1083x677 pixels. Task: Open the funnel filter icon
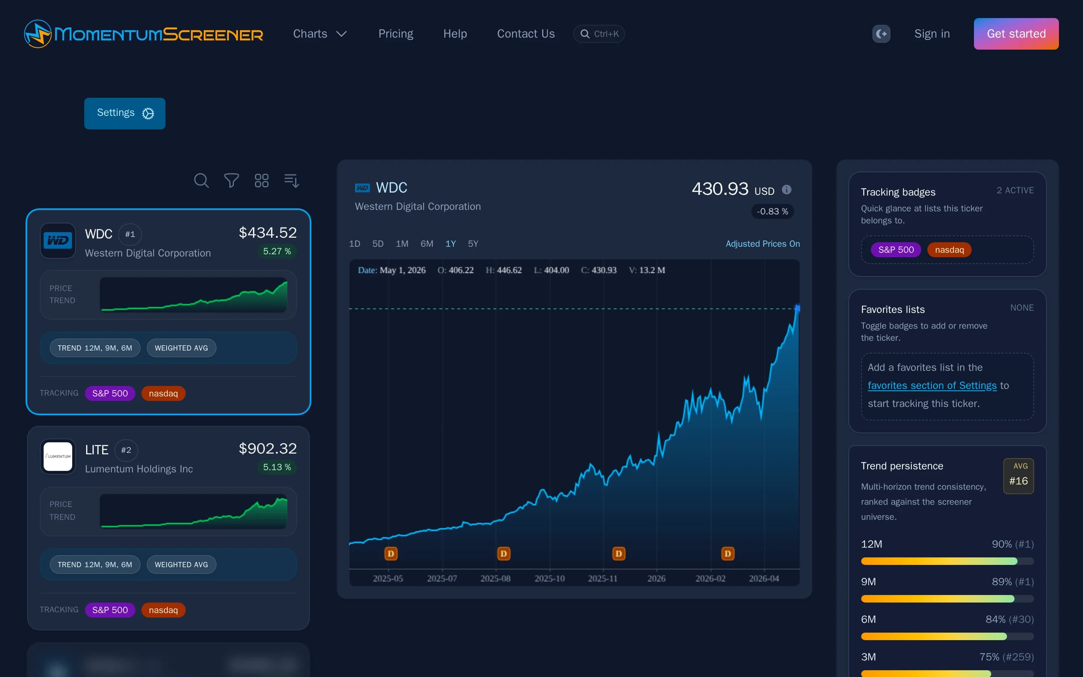(x=231, y=181)
